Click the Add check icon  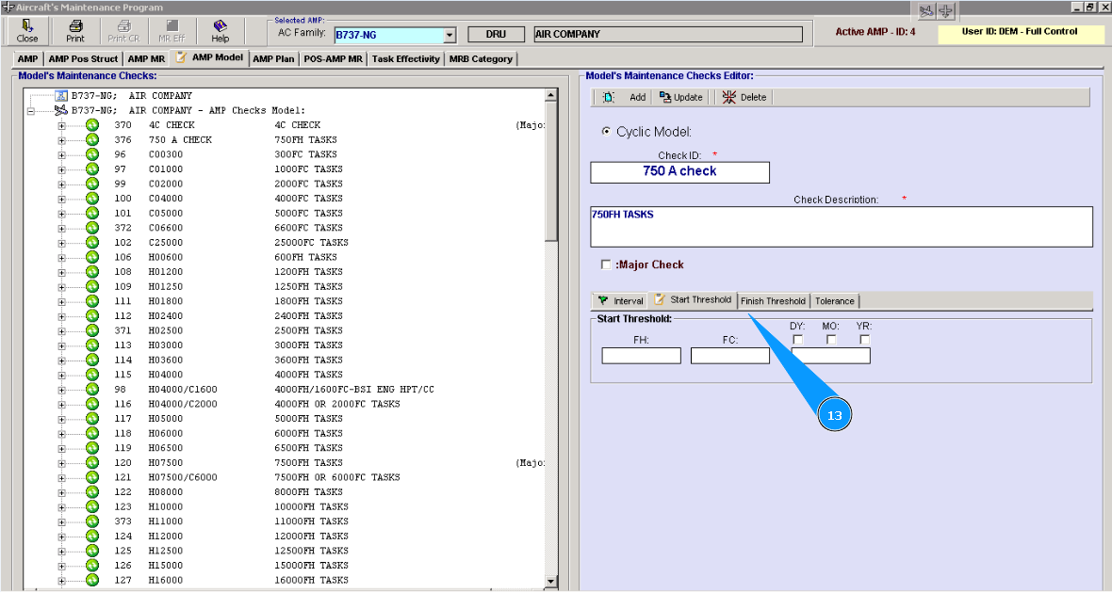point(609,97)
